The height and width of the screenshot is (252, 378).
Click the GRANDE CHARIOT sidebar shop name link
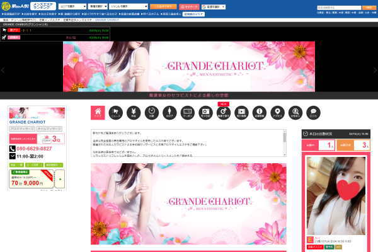point(27,122)
